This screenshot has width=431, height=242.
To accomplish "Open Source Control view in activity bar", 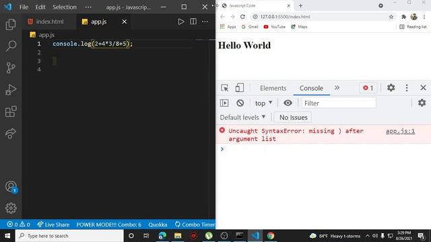I will tap(11, 68).
